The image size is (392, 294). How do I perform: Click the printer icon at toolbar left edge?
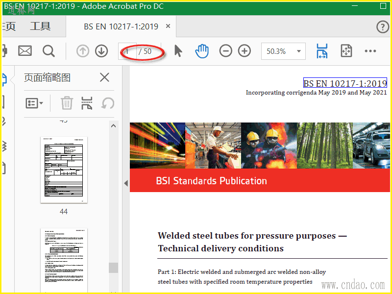[x=4, y=51]
